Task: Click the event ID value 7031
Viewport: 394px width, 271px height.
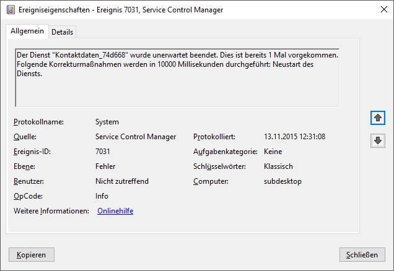Action: pos(103,152)
